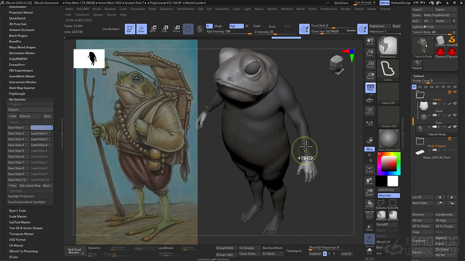Click the Save View 1 button
This screenshot has width=465, height=261.
[17, 128]
